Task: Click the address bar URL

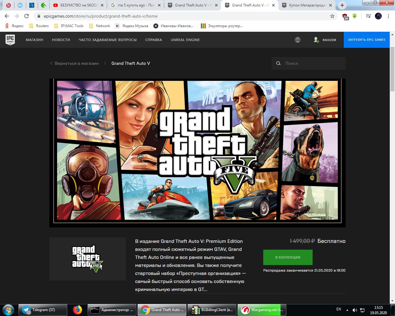Action: (101, 16)
